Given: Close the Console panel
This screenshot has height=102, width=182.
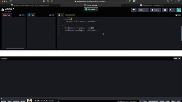Looking at the screenshot, I should click(x=179, y=59).
